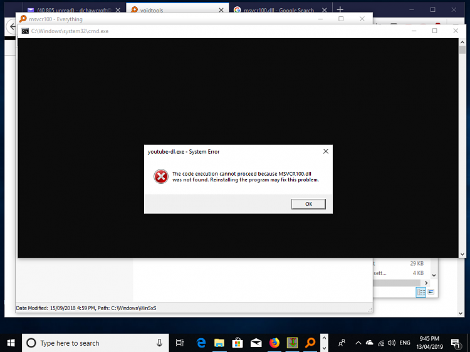Switch to the unread mail browser tab
Viewport: 470px width, 352px height.
(69, 10)
